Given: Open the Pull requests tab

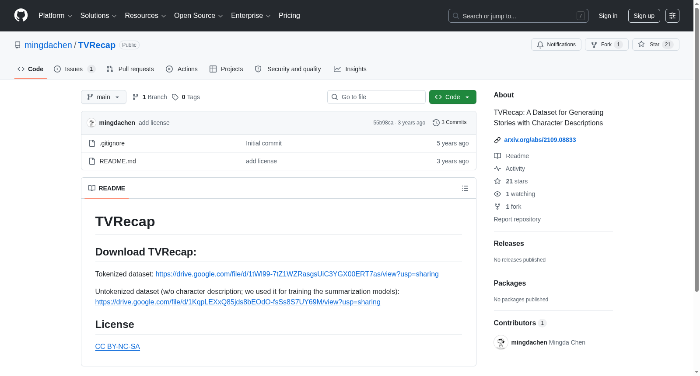Looking at the screenshot, I should (x=130, y=69).
